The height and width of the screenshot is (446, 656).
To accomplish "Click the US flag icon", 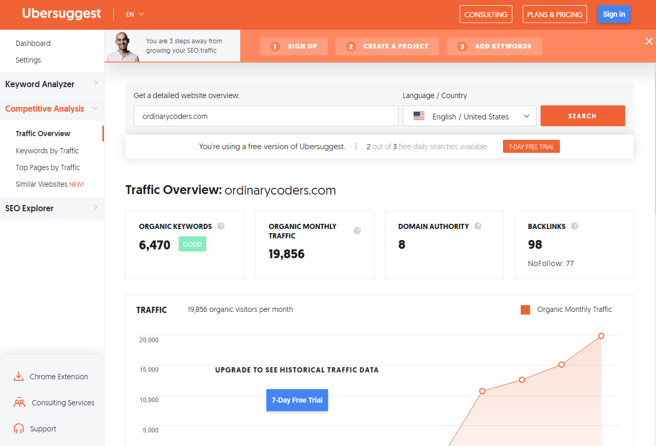I will pos(419,116).
